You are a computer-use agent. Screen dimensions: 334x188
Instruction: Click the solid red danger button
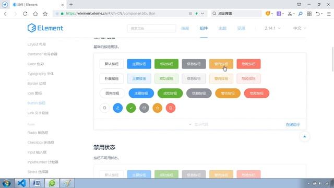[x=248, y=64]
